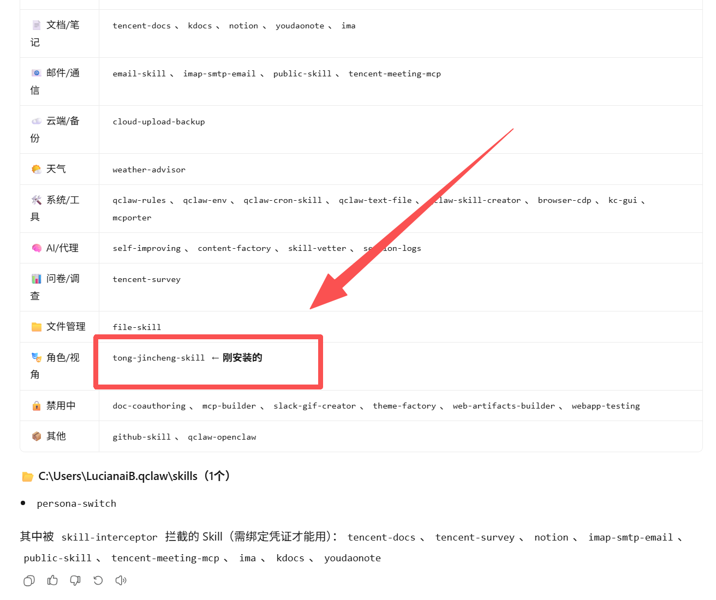This screenshot has height=600, width=716.
Task: Regenerate the response with the retry icon
Action: (x=98, y=580)
